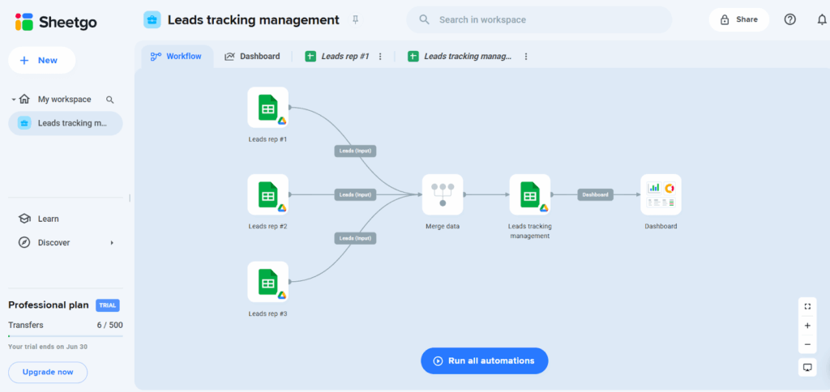Open the Leads rep #1 tab
The height and width of the screenshot is (392, 830).
[338, 56]
